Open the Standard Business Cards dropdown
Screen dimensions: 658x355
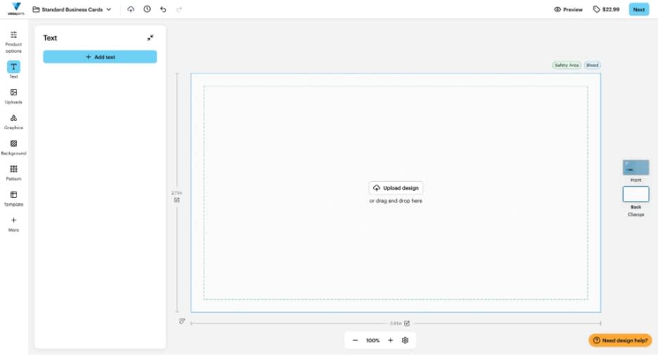[x=72, y=9]
